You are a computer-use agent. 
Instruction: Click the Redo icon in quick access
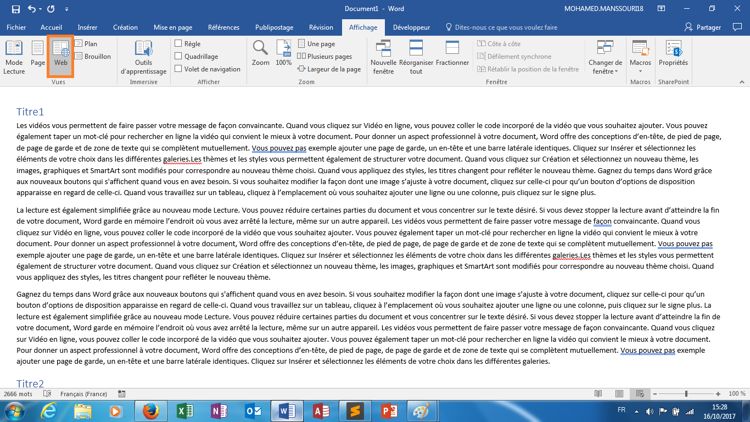tap(51, 9)
